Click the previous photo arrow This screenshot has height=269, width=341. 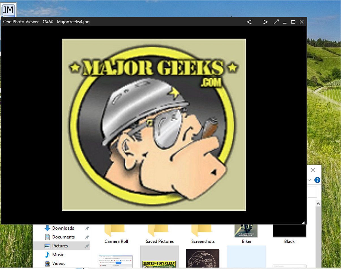coord(249,22)
